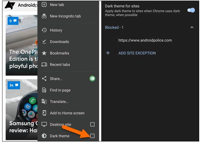
Task: Open Recent tabs from the menu
Action: click(68, 65)
